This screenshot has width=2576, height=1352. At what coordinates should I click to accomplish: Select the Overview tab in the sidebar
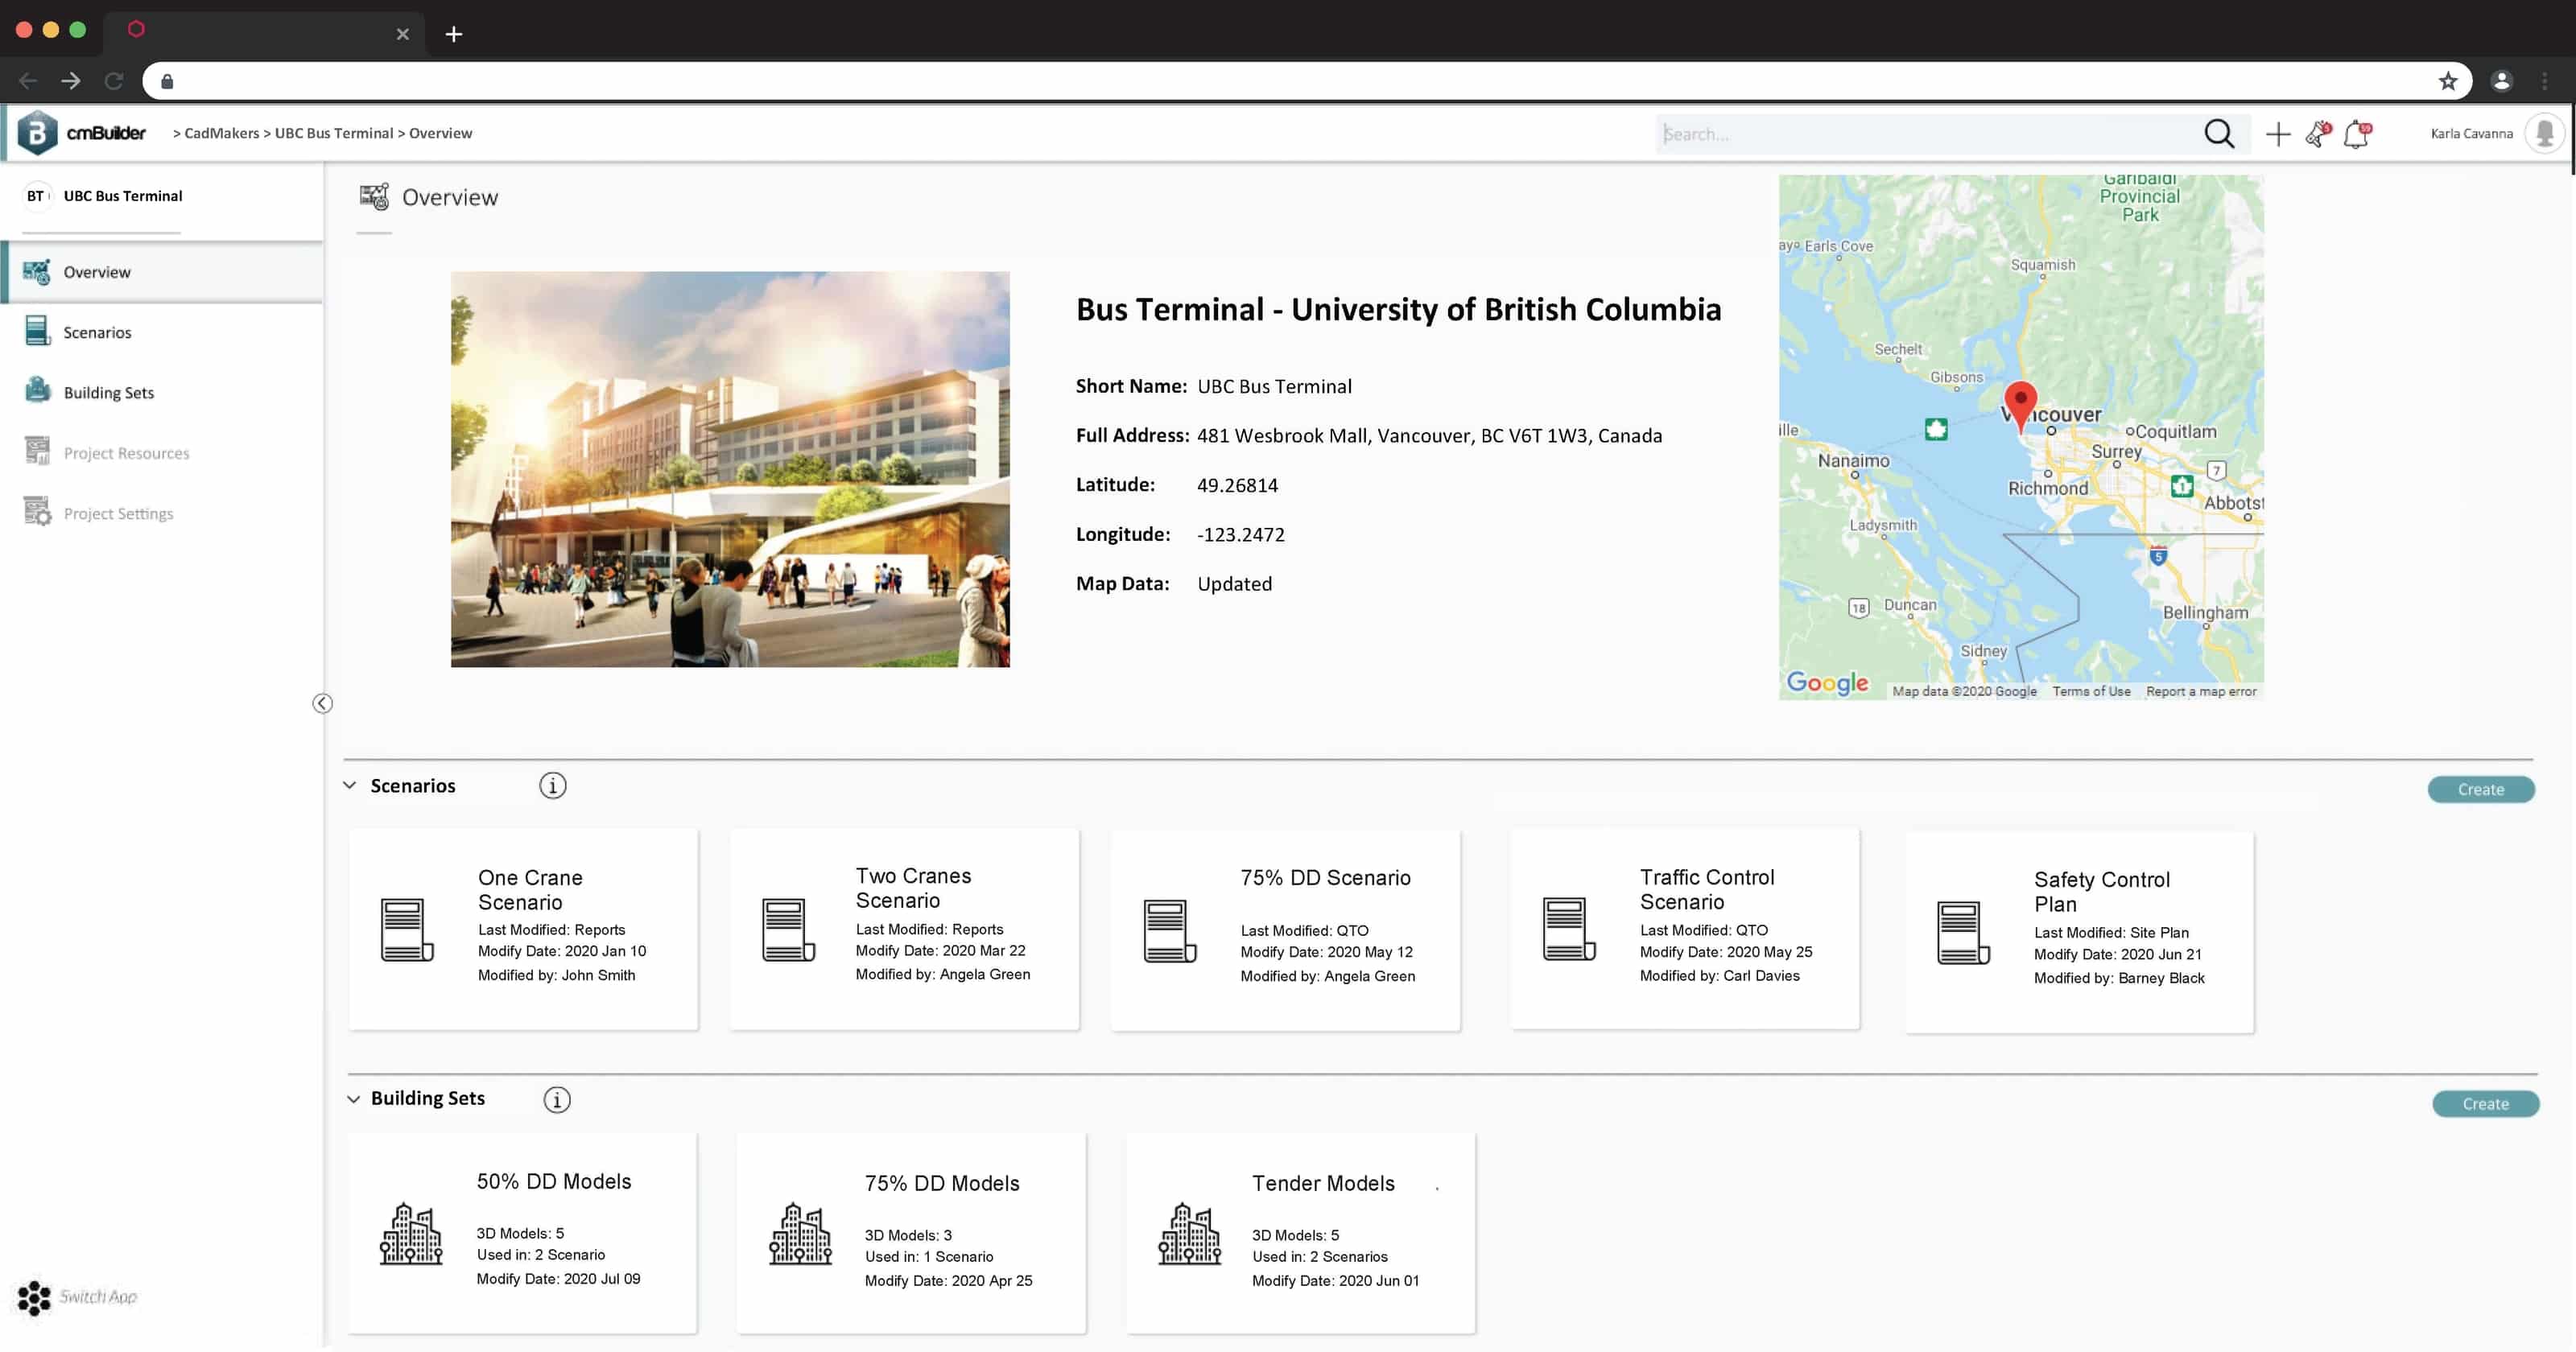[x=97, y=271]
